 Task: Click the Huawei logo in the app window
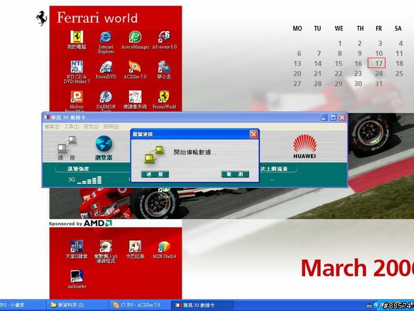[x=305, y=146]
